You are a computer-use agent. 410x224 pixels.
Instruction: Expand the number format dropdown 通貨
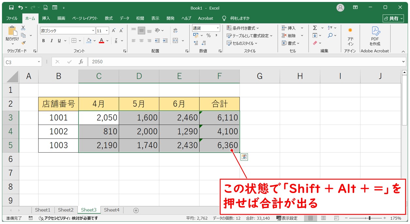point(218,28)
